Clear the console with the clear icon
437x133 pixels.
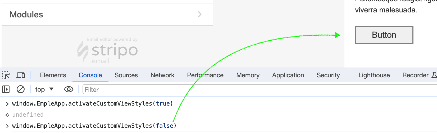(x=21, y=89)
